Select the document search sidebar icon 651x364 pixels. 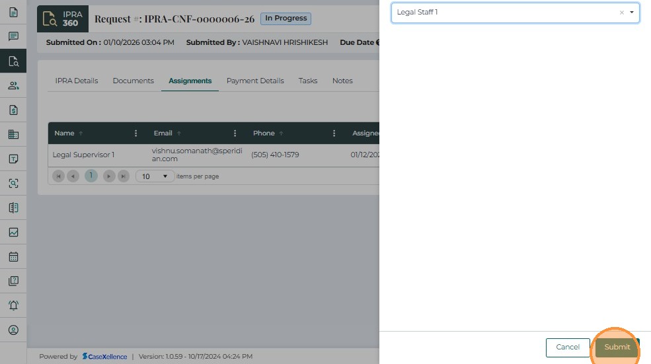pyautogui.click(x=13, y=61)
